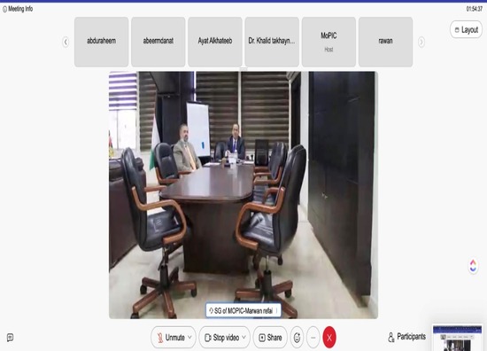Select abduraheem participant tile
This screenshot has height=351, width=487.
tap(101, 42)
